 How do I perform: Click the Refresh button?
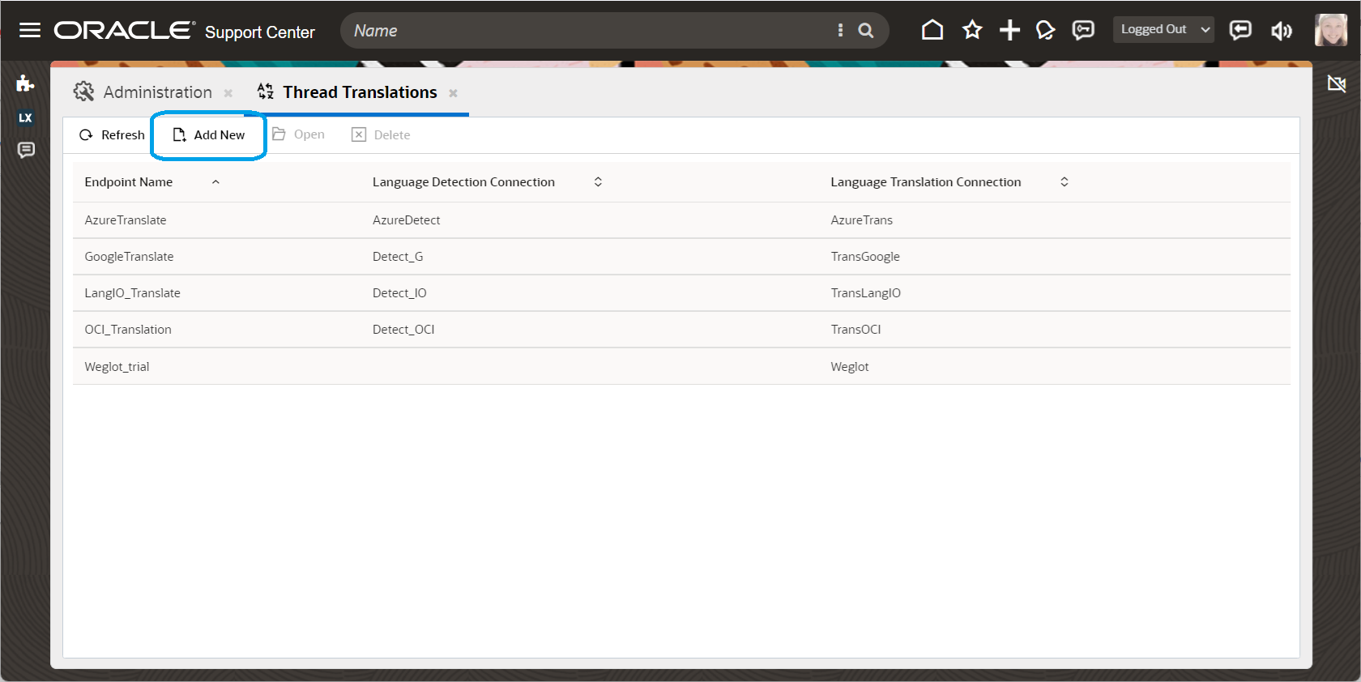pos(112,135)
